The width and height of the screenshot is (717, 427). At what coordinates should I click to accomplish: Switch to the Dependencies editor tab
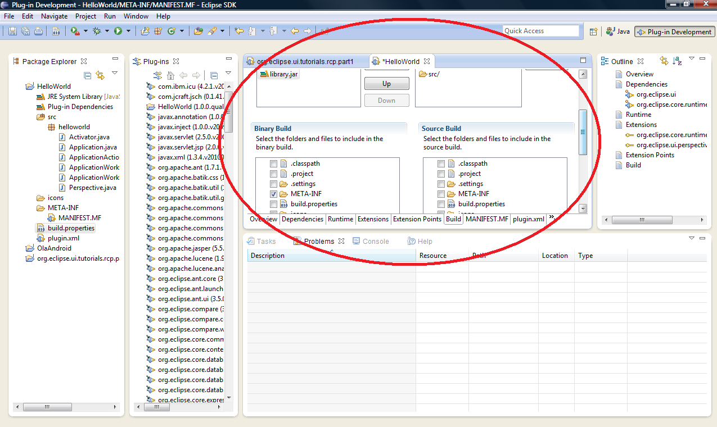(303, 219)
